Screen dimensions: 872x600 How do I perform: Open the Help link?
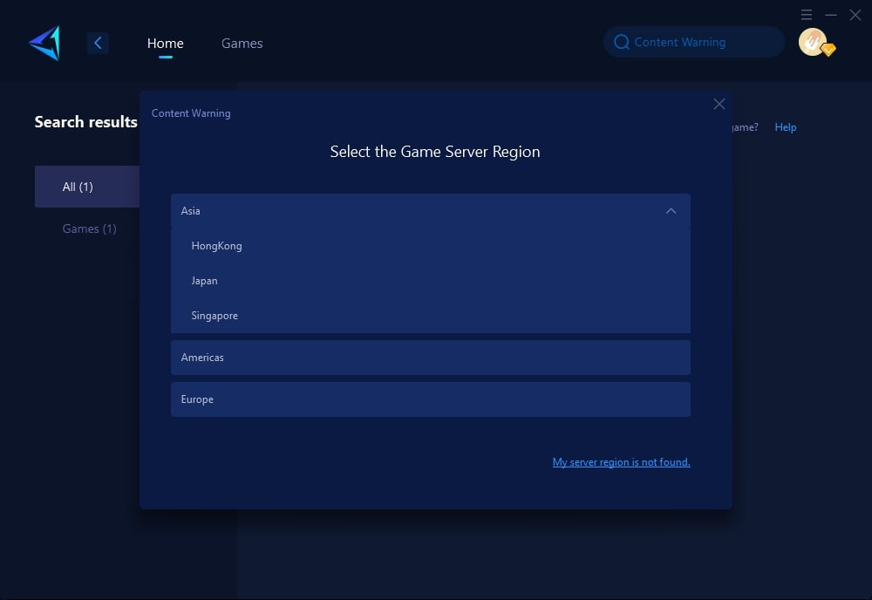785,127
